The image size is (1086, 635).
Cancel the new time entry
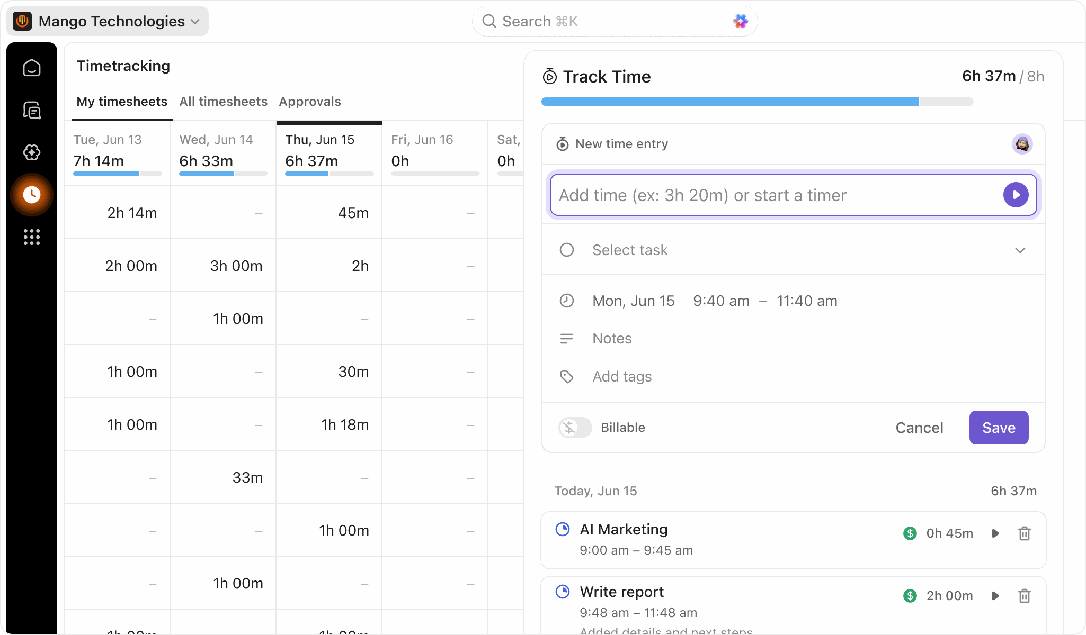click(x=919, y=428)
